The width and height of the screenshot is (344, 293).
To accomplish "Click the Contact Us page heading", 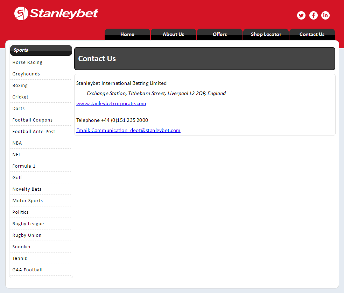I will point(97,59).
